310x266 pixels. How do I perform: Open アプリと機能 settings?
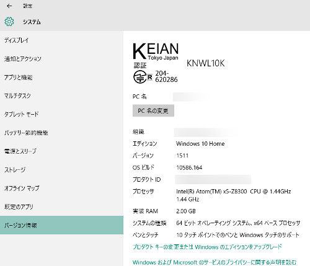(x=61, y=78)
